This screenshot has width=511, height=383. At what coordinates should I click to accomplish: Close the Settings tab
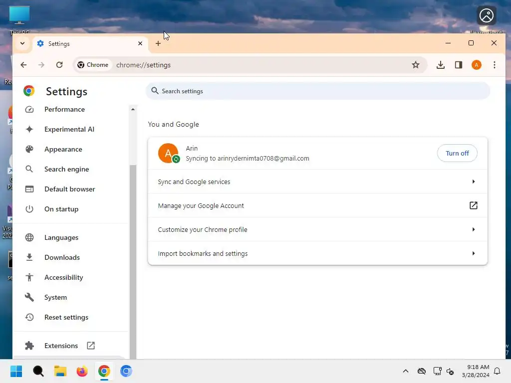coord(140,43)
